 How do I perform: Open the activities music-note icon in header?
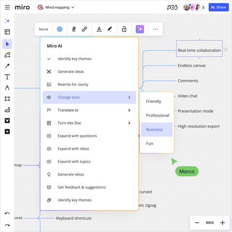pyautogui.click(x=172, y=7)
